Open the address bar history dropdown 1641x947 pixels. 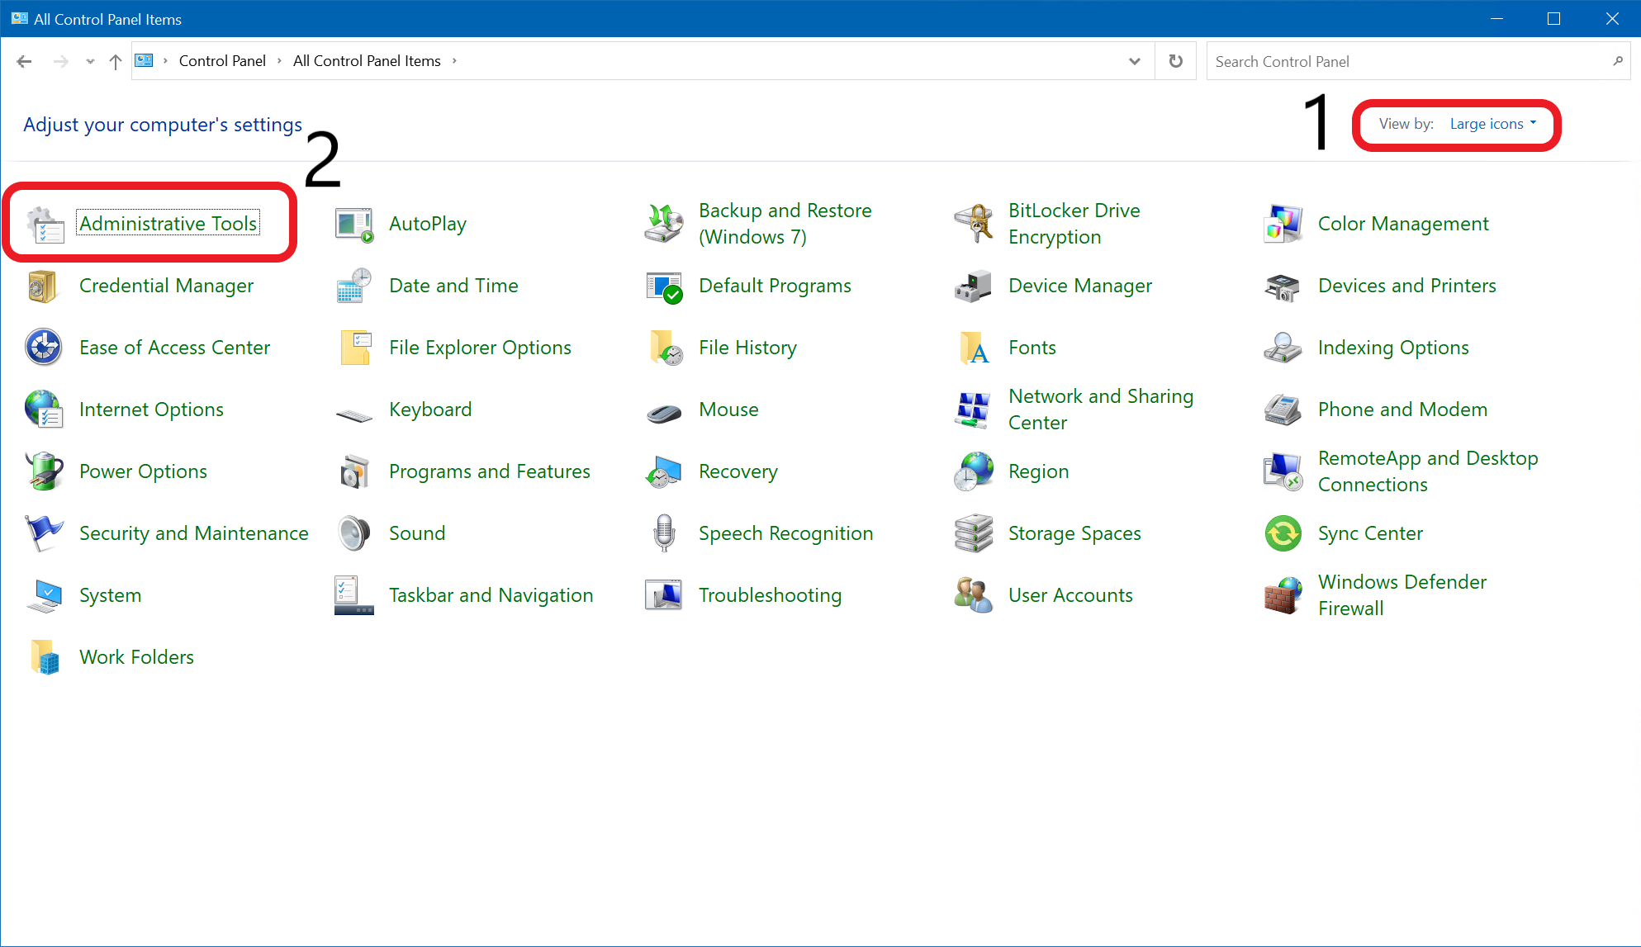1135,61
